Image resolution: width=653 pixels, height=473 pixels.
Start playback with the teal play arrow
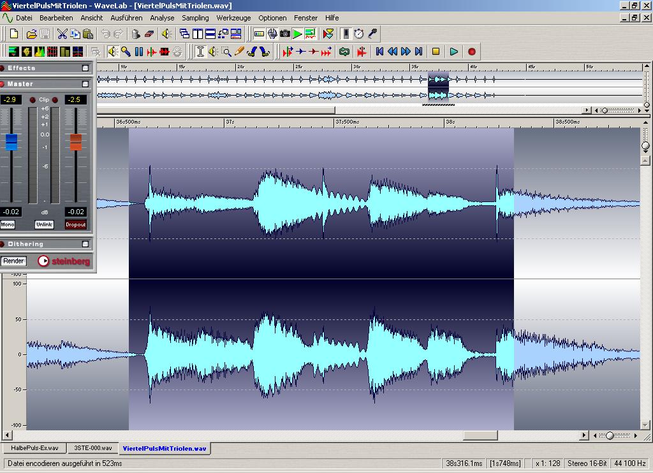pos(453,52)
